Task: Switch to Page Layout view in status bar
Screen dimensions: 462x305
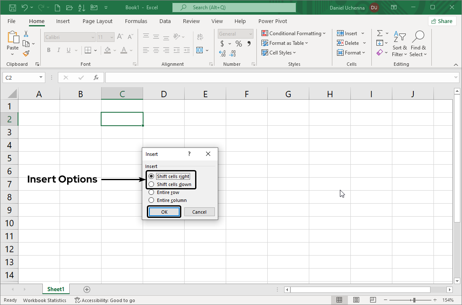Action: (x=356, y=300)
